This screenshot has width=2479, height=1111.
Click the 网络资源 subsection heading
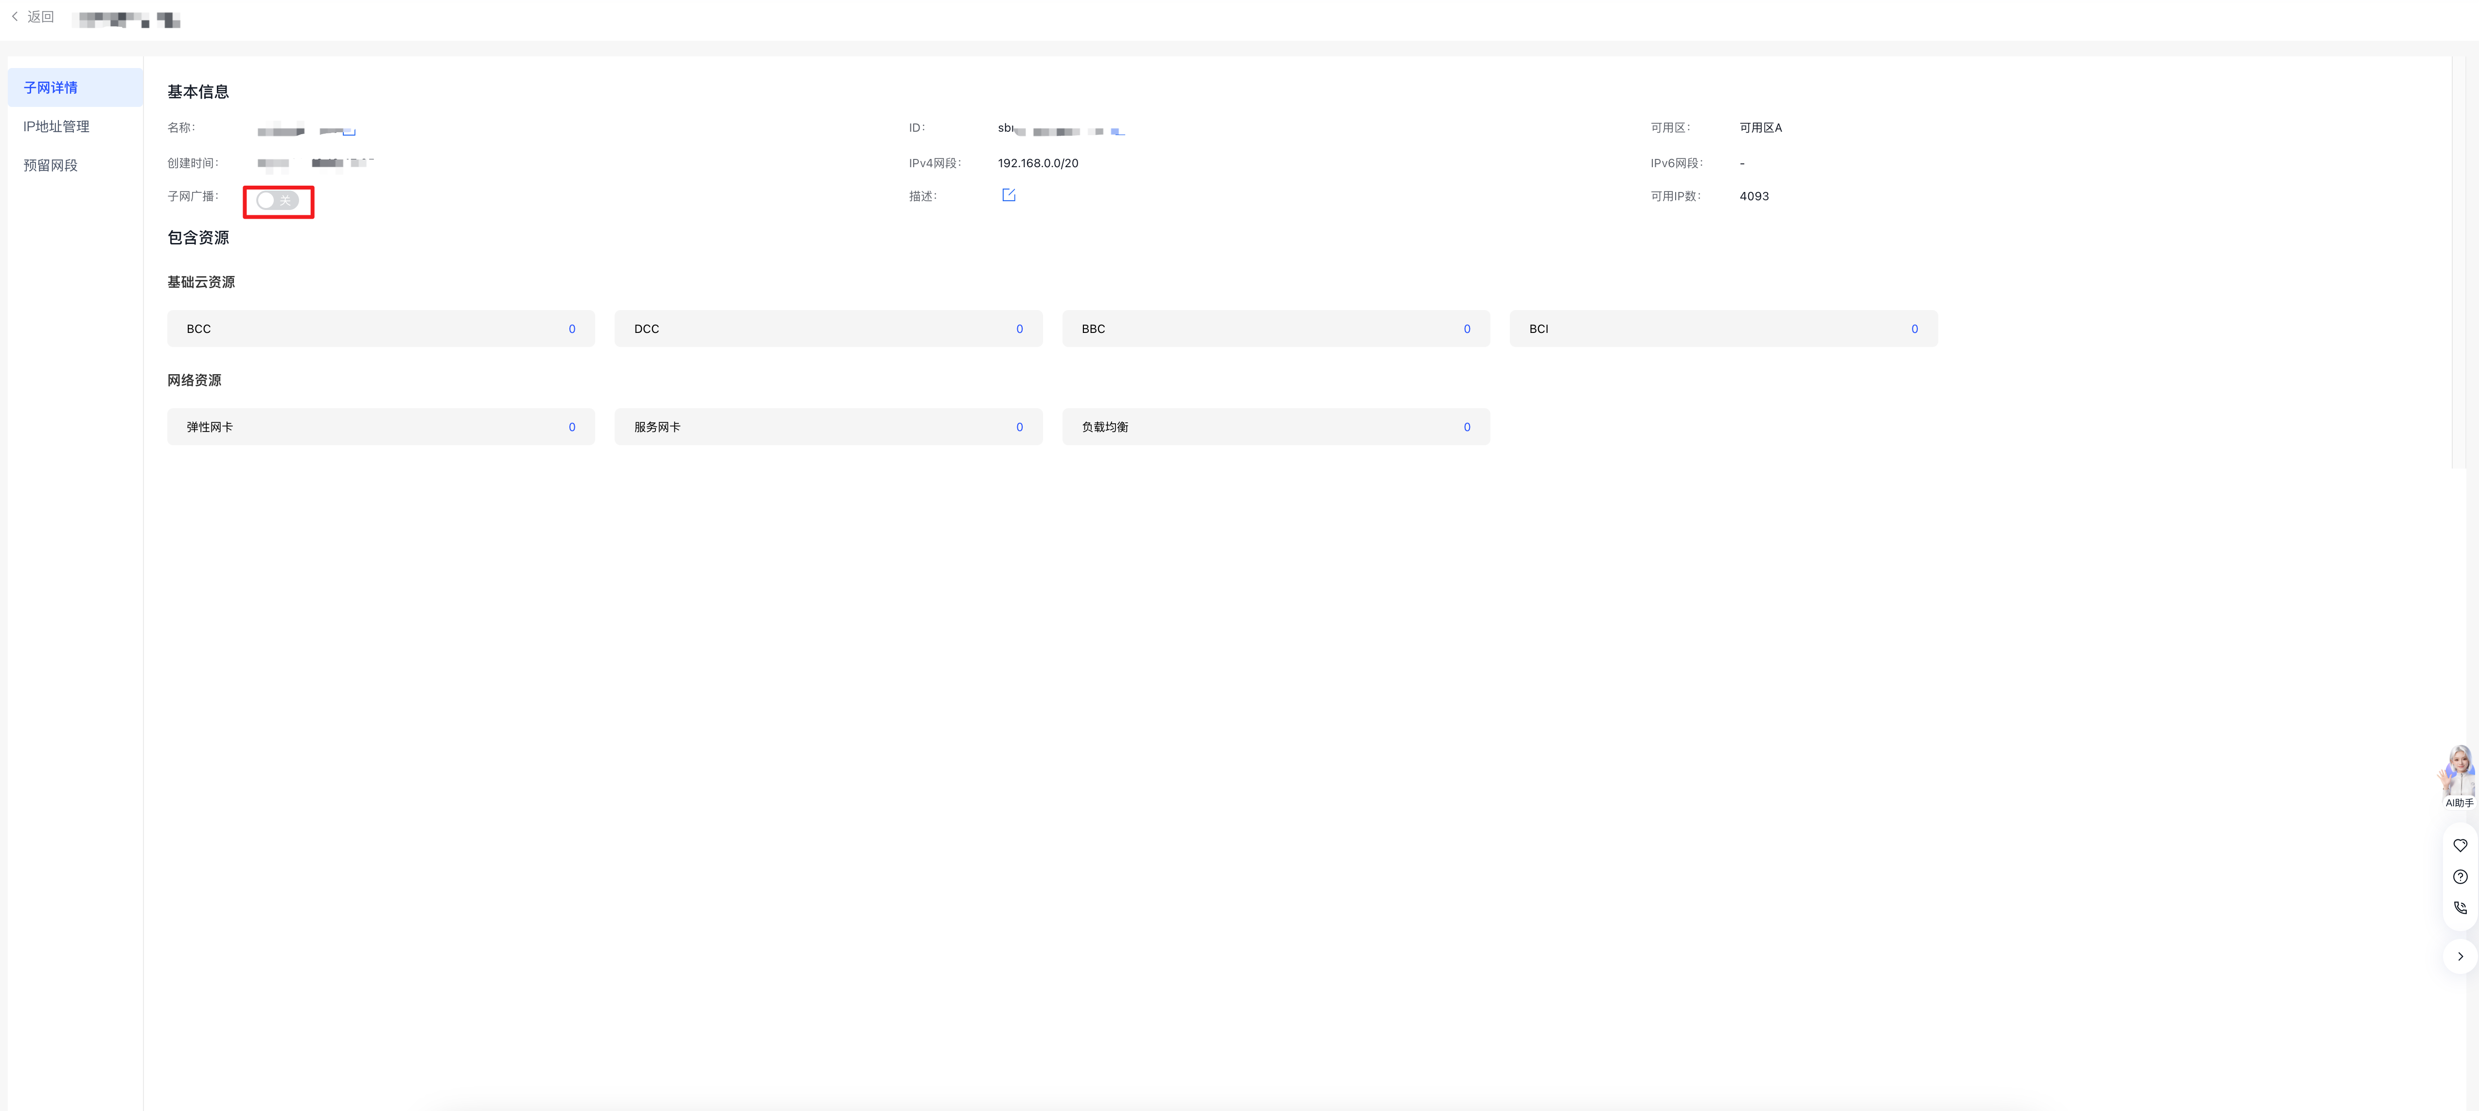pyautogui.click(x=195, y=380)
